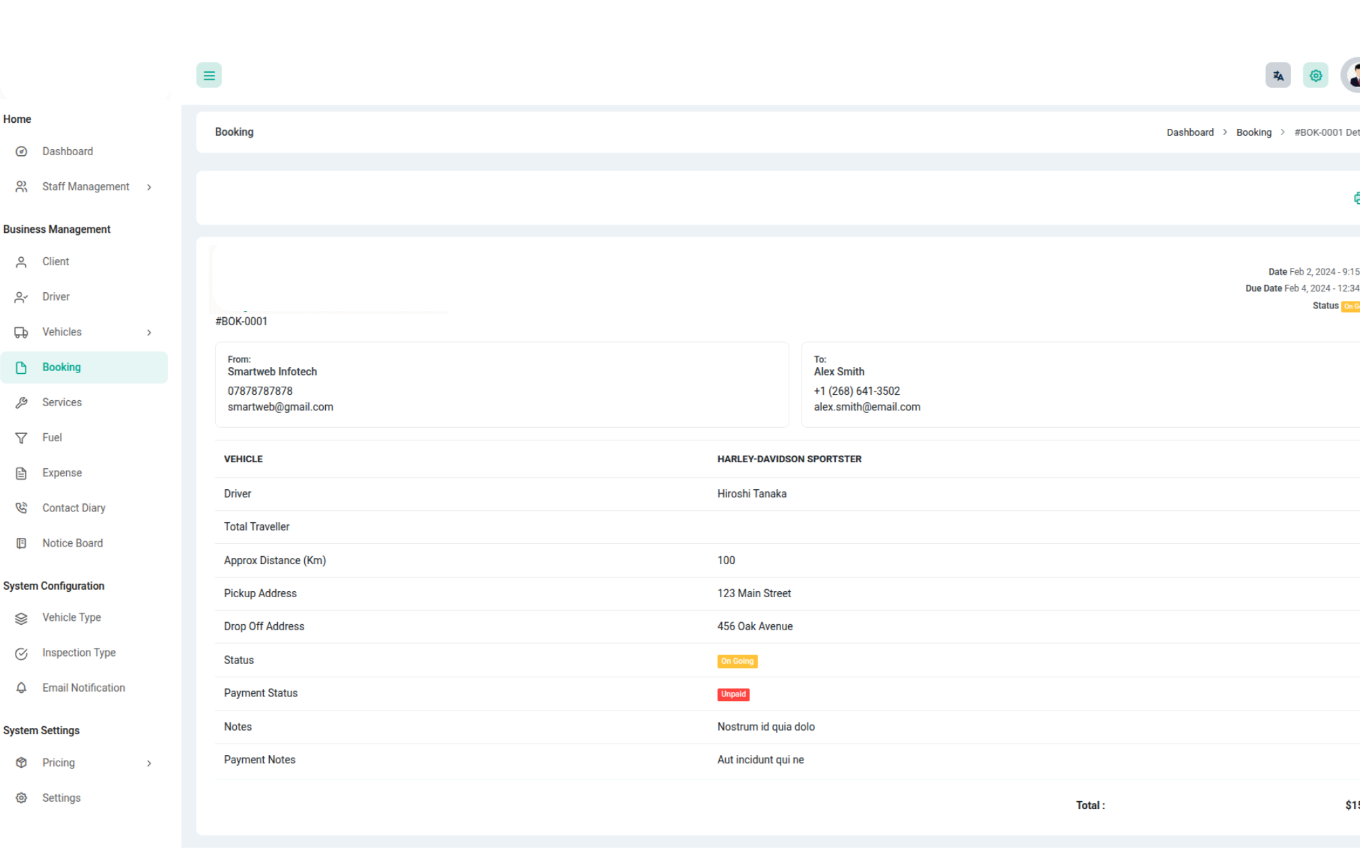Click the Services wrench icon
Viewport: 1360px width, 857px height.
point(22,403)
